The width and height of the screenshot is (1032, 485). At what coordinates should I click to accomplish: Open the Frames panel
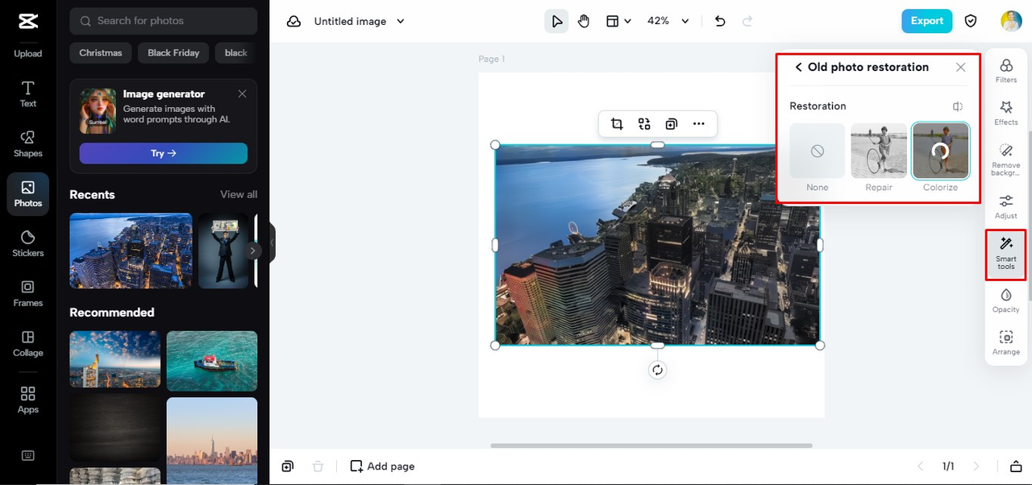point(27,294)
